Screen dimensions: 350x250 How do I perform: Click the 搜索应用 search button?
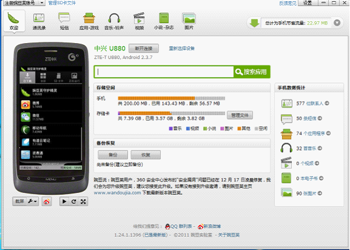(x=252, y=72)
